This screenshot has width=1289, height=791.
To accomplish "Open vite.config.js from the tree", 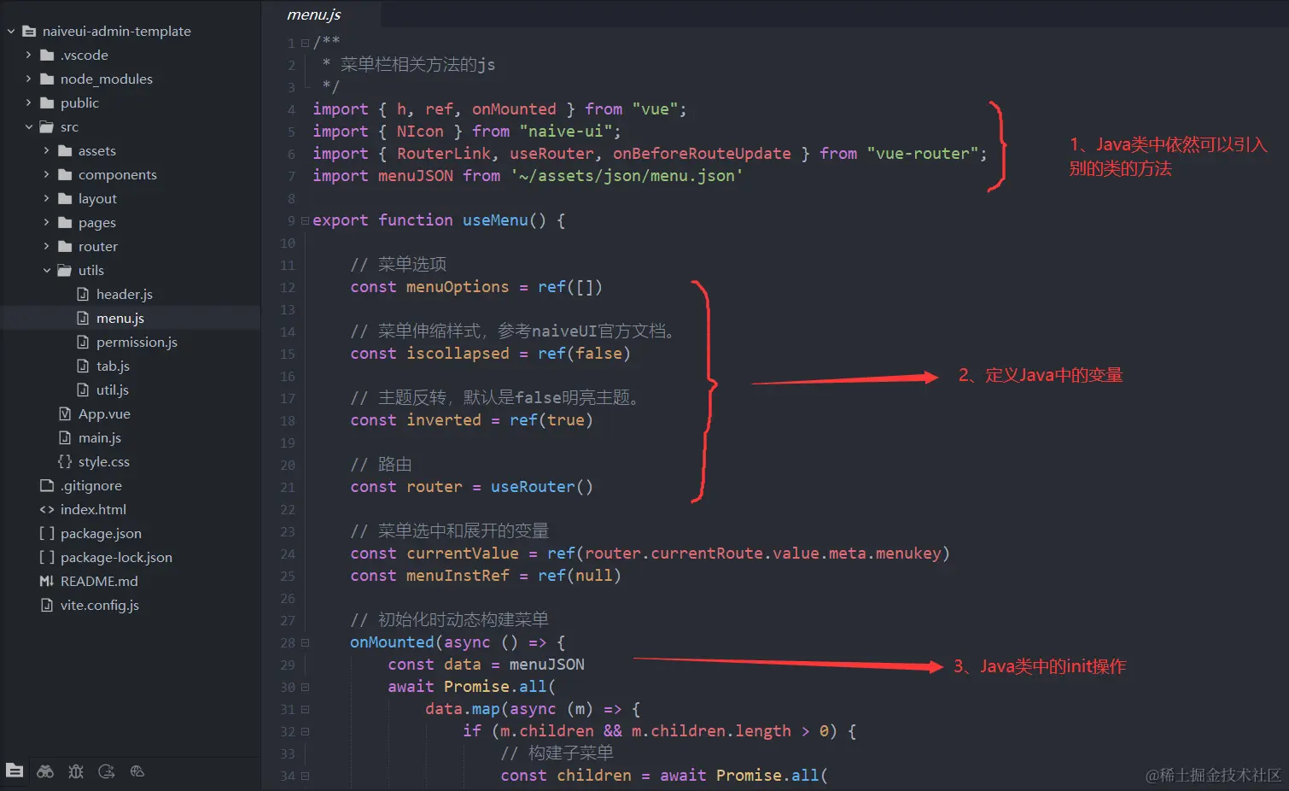I will [x=100, y=605].
